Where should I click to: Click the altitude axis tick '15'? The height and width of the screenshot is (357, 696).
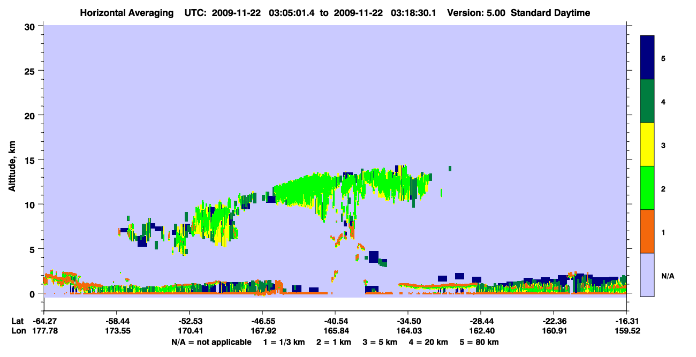31,159
